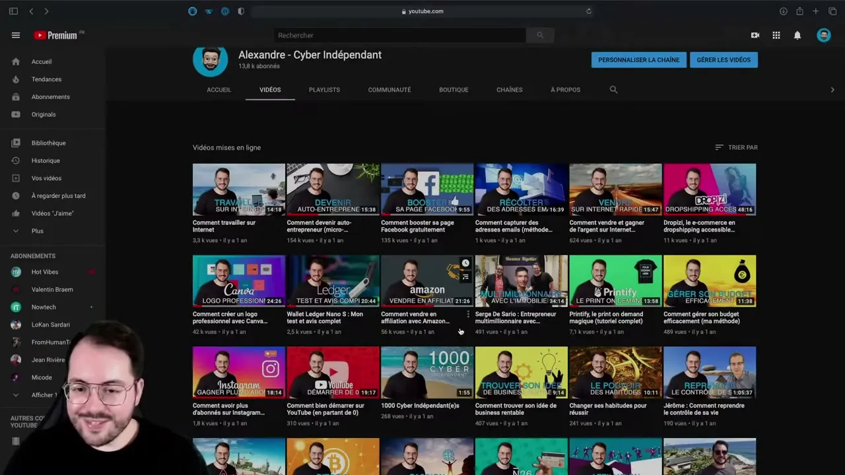Open YouTube notifications bell
The height and width of the screenshot is (475, 845).
797,35
